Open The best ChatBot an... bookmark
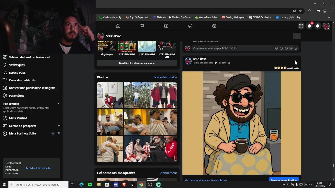The image size is (335, 188). point(180,17)
